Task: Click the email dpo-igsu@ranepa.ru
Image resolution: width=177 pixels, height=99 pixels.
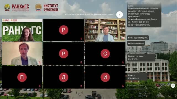Action: [x=140, y=25]
